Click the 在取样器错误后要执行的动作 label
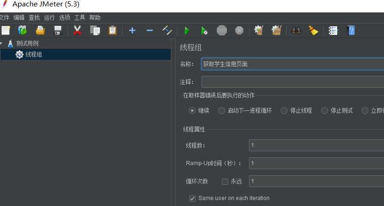 pyautogui.click(x=219, y=95)
